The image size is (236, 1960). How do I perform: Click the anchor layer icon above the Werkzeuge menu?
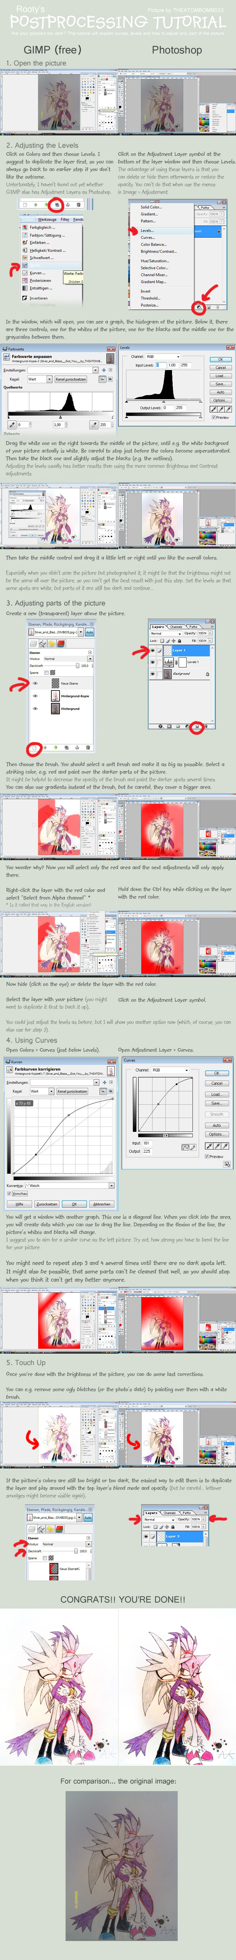67,205
